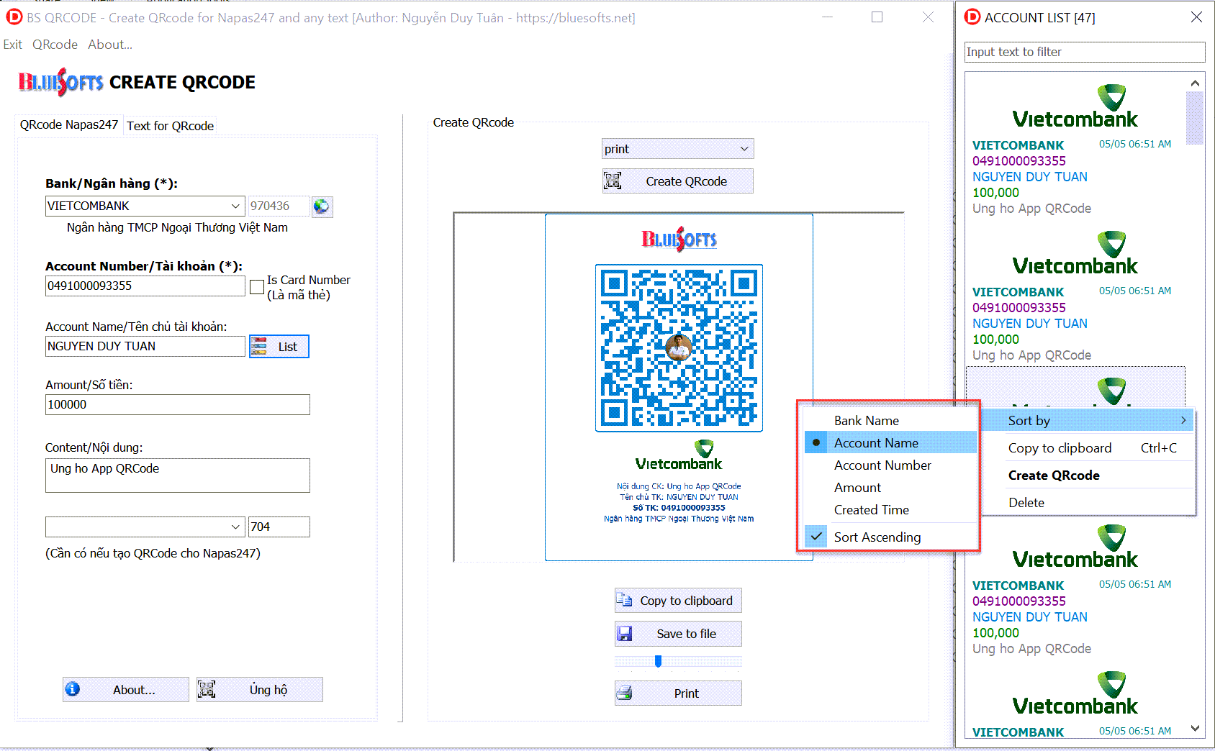This screenshot has width=1215, height=751.
Task: Click the Create QRcode button
Action: (678, 181)
